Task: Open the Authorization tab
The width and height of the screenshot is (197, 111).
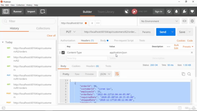Action: (x=68, y=40)
